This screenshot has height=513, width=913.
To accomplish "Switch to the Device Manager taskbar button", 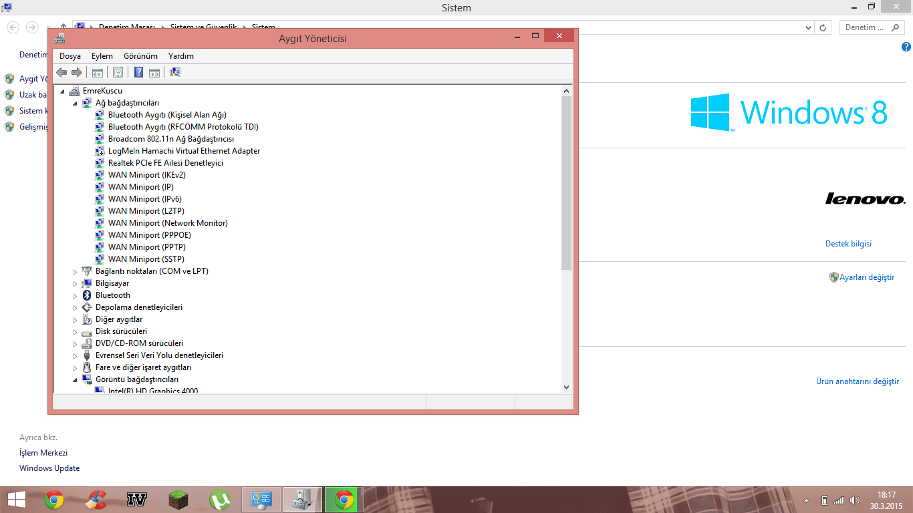I will (303, 500).
